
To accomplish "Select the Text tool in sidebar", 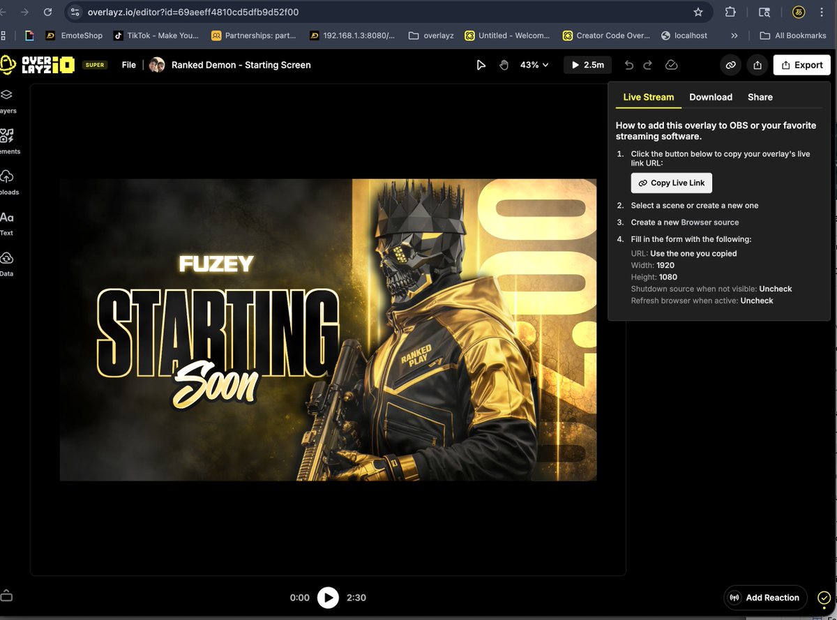I will pos(7,223).
